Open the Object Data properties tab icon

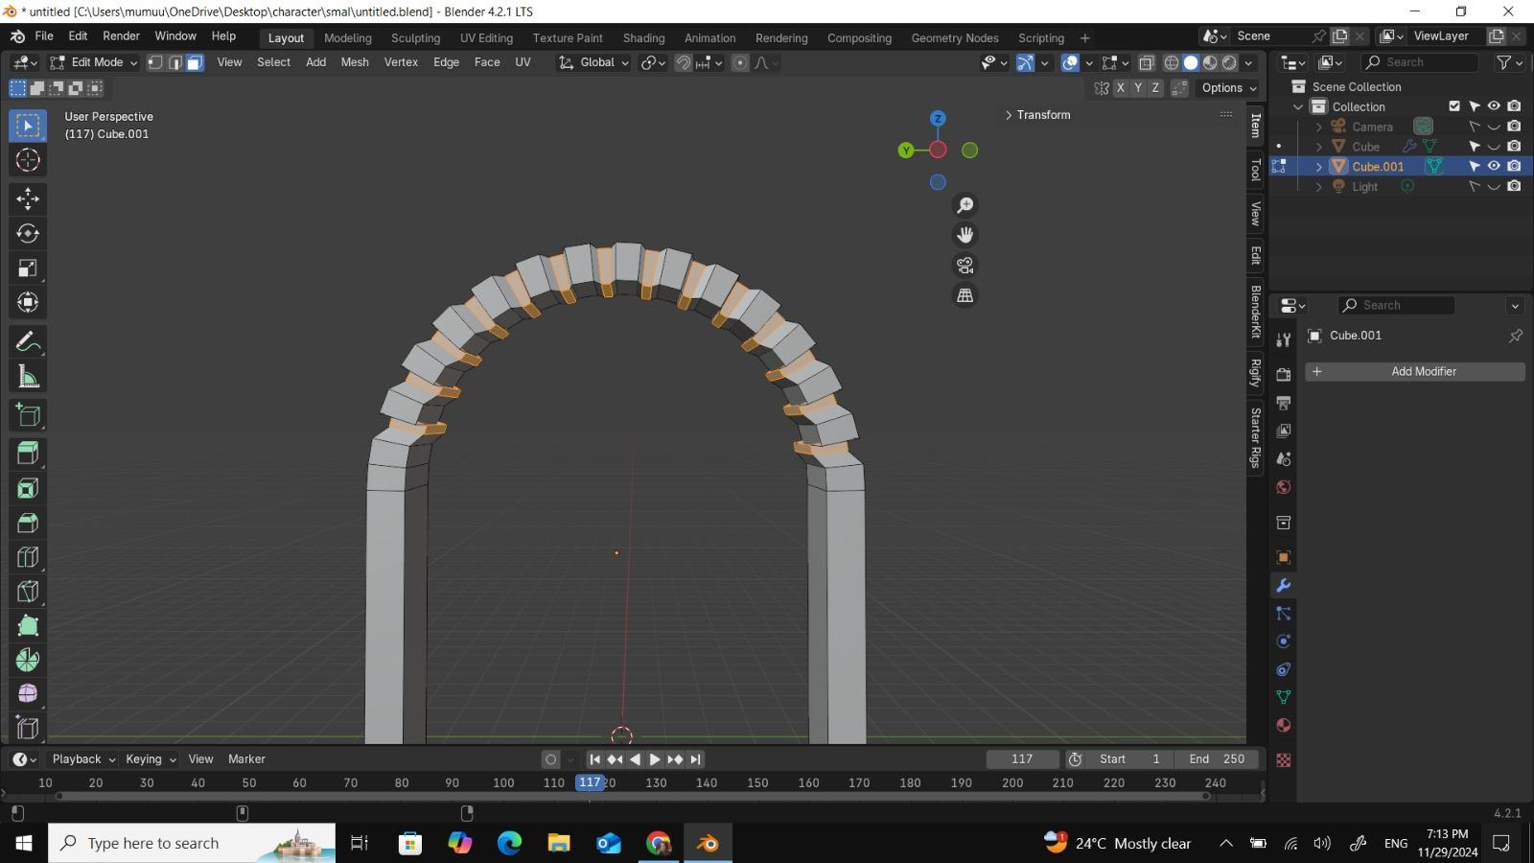tap(1284, 697)
